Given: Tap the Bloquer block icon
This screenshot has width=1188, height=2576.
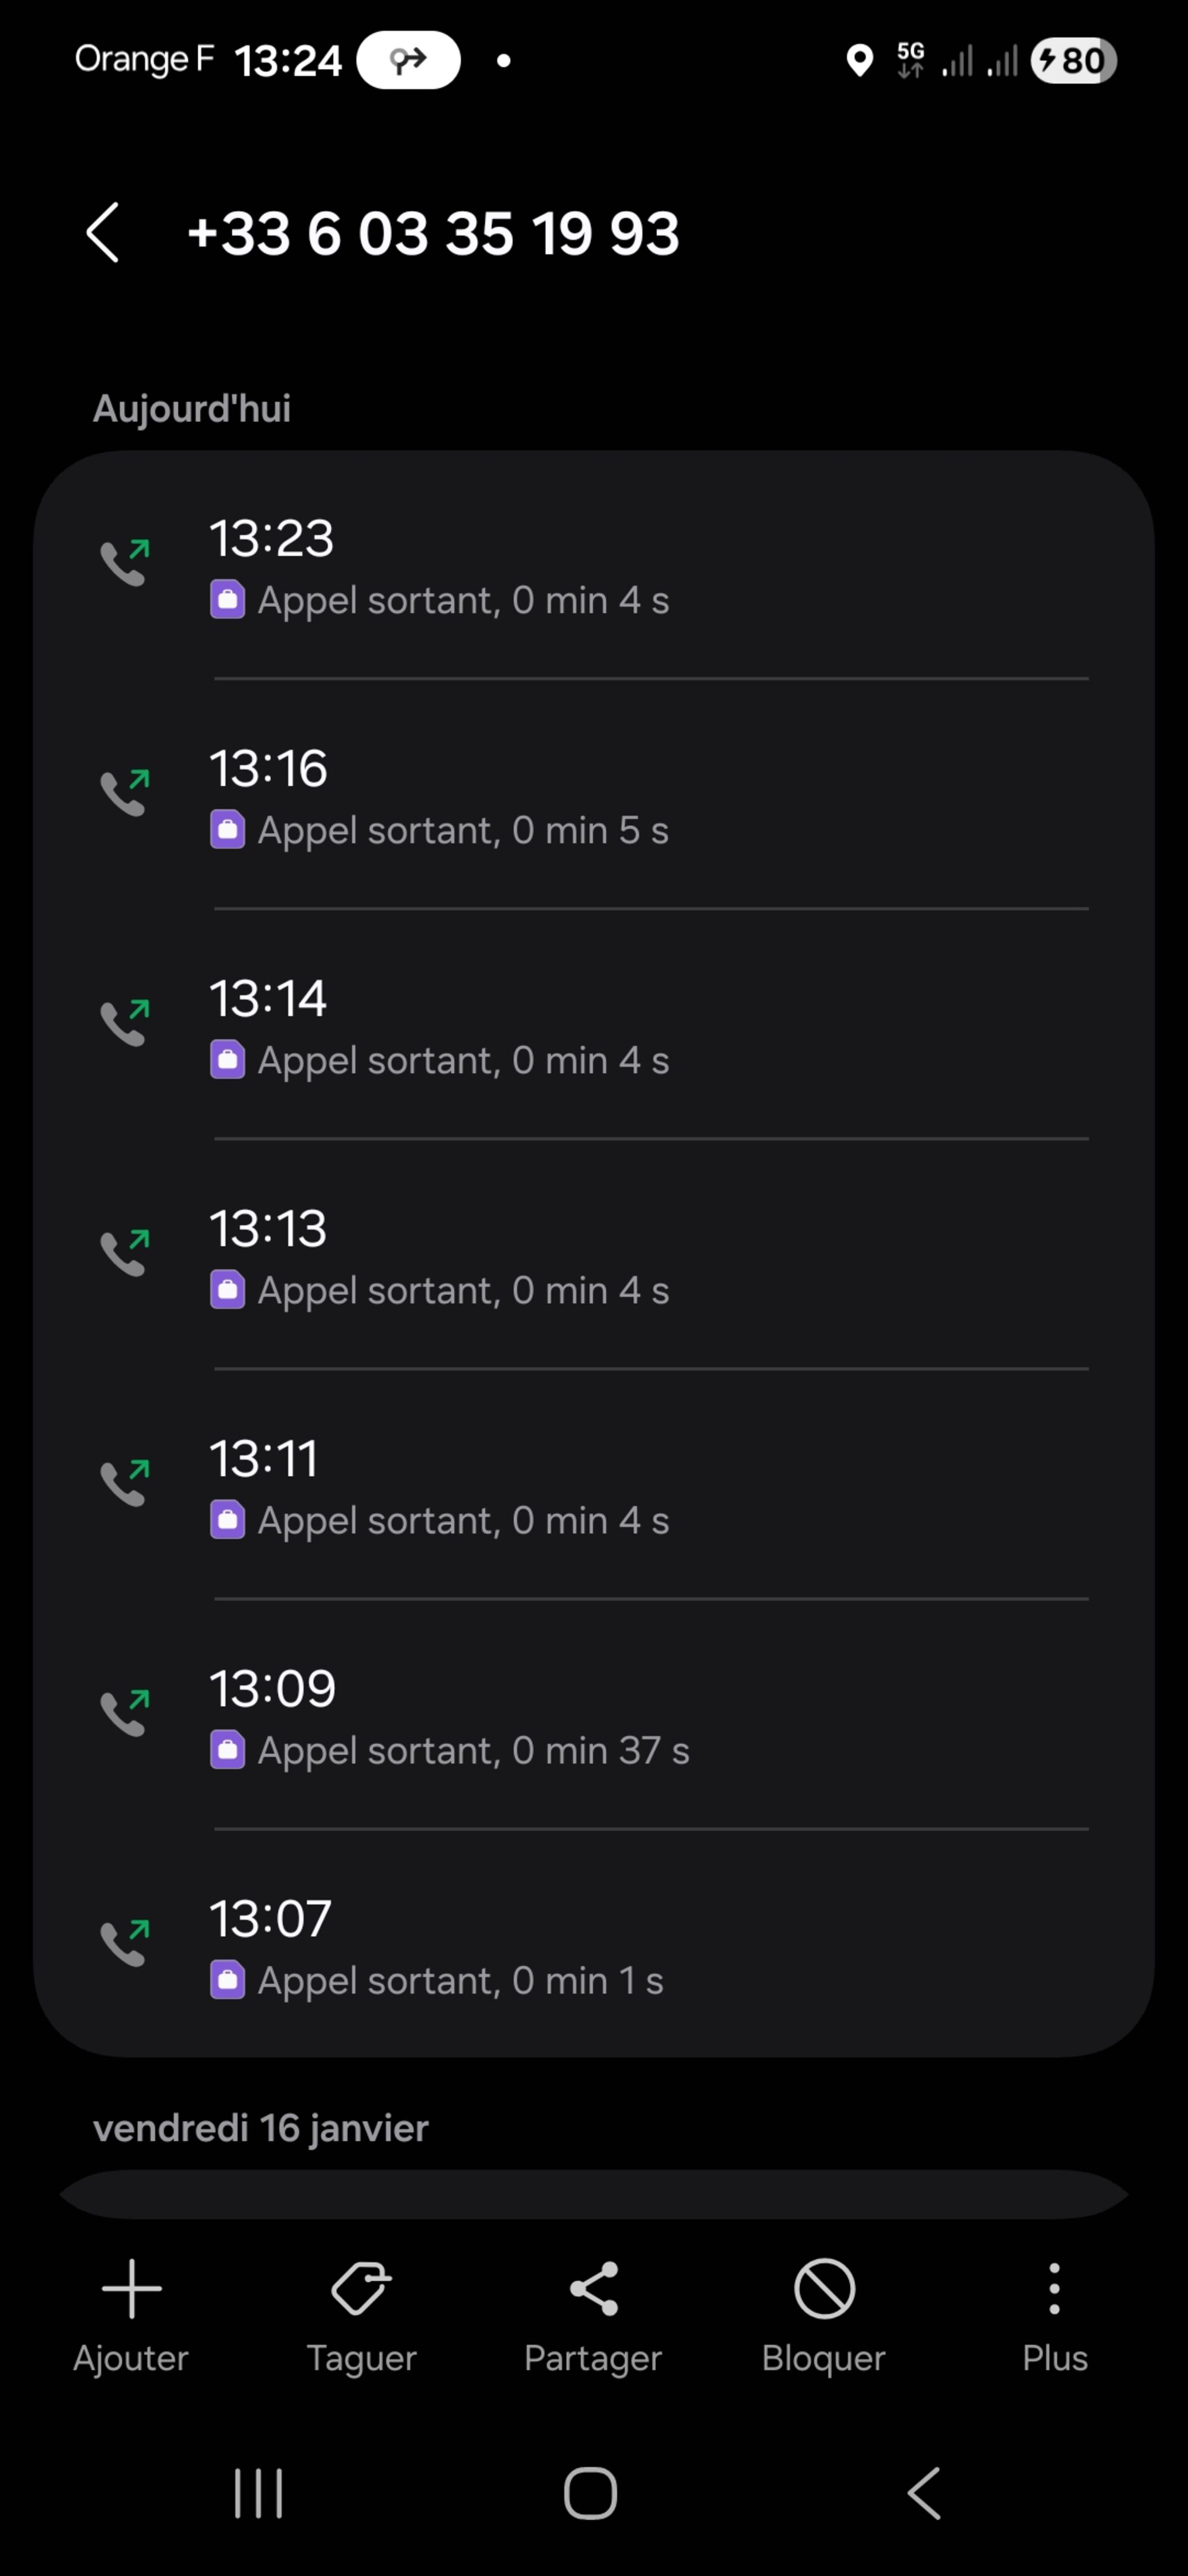Looking at the screenshot, I should click(x=824, y=2288).
